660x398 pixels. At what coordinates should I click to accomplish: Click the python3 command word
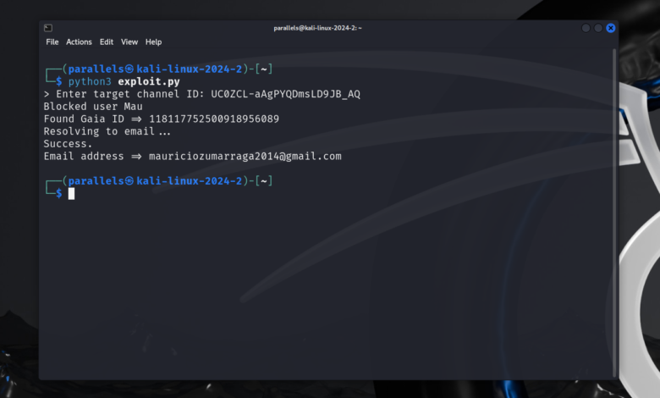(x=90, y=81)
